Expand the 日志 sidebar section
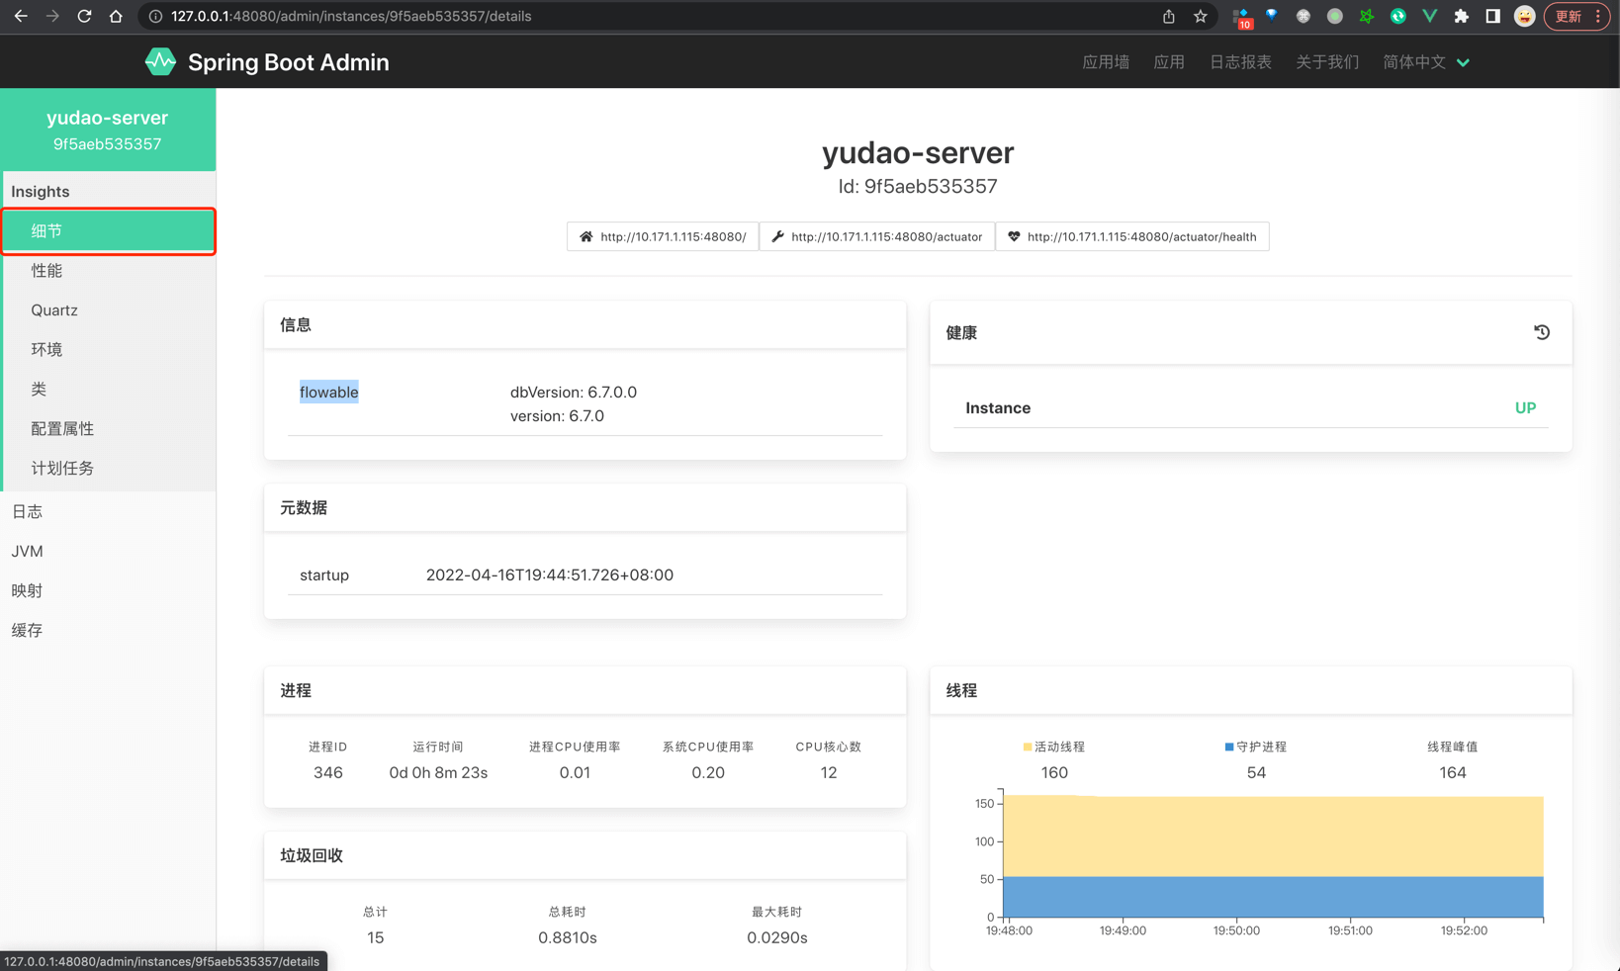 28,511
